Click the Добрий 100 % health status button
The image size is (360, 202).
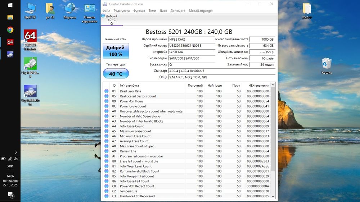click(116, 51)
